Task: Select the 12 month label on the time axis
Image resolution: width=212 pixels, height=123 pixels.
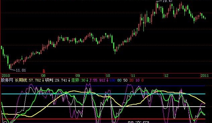Action: click(166, 76)
